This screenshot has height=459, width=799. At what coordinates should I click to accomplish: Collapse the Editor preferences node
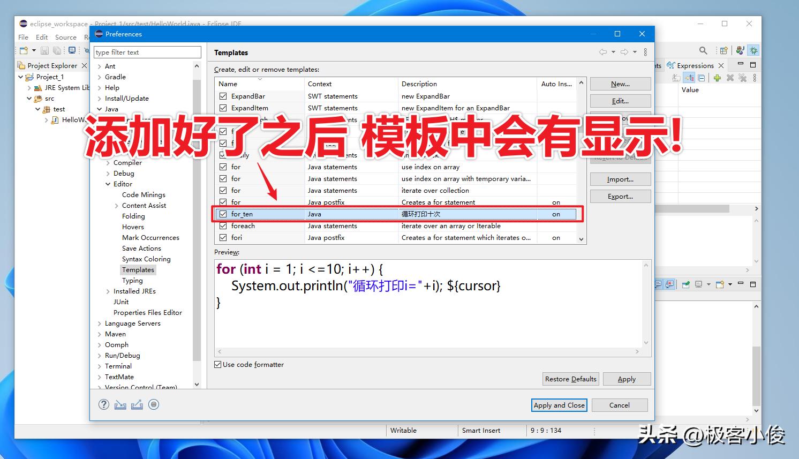[109, 184]
